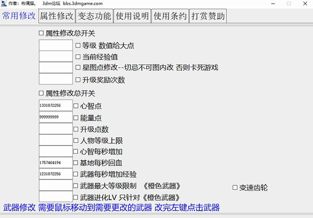The image size is (313, 218).
Task: Check 武器最大等级限制 option
Action: click(x=76, y=186)
